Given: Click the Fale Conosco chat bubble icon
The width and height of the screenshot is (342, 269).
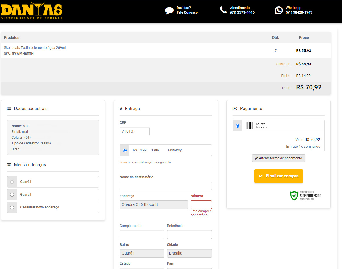Looking at the screenshot, I should point(169,11).
